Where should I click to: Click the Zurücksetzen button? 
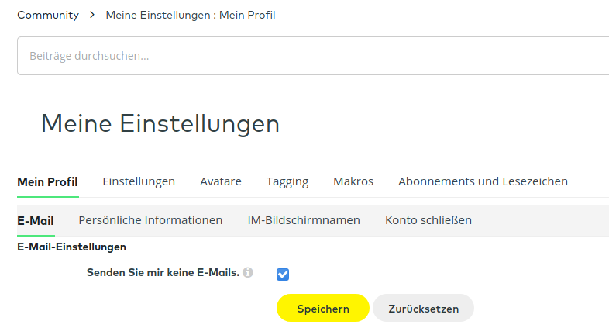(x=423, y=309)
